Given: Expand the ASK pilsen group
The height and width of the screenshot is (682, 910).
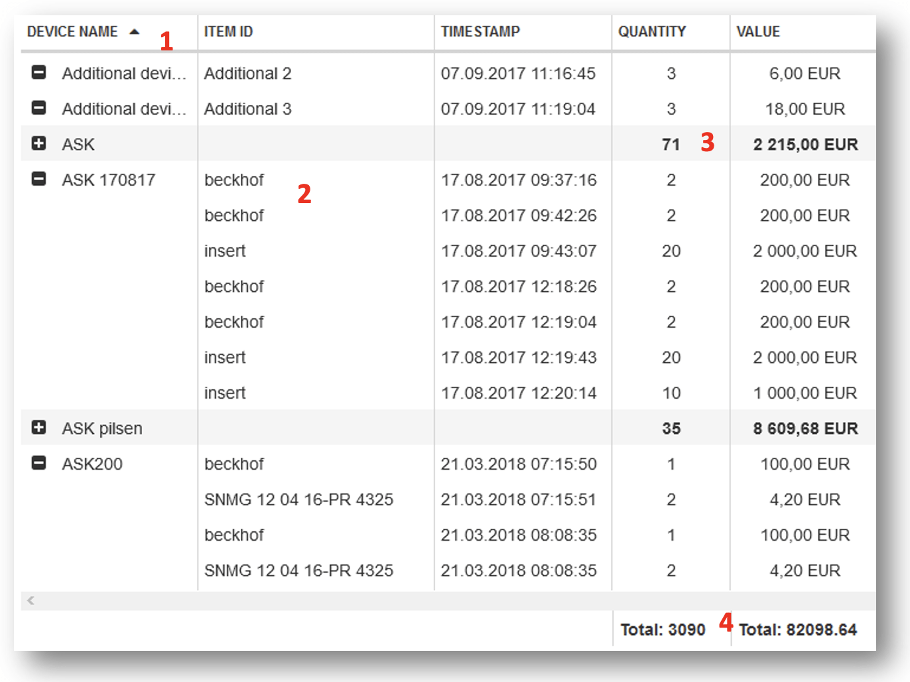Looking at the screenshot, I should click(39, 427).
